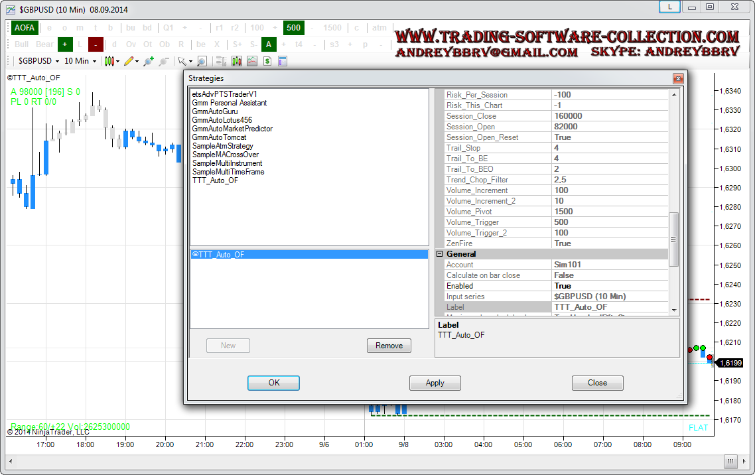Click the properties grid vertical scrollbar thumb
Image resolution: width=755 pixels, height=475 pixels.
tap(673, 239)
